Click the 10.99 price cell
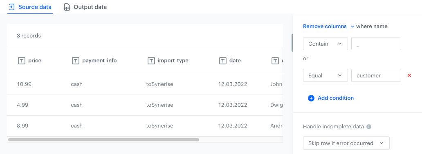 click(24, 84)
